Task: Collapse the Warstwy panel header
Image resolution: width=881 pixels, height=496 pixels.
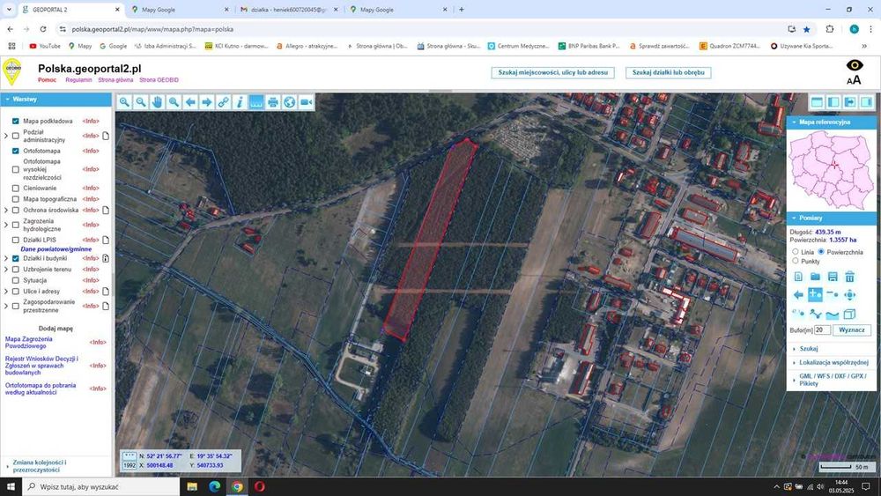Action: 56,100
